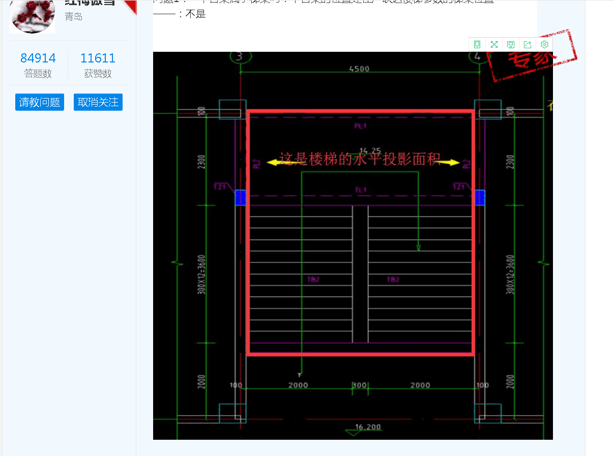The width and height of the screenshot is (614, 456).
Task: Click the 答题数 label
Action: tap(38, 74)
